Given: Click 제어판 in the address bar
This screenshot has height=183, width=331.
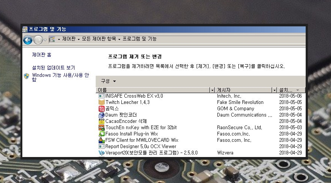Looking at the screenshot, I should coord(69,39).
